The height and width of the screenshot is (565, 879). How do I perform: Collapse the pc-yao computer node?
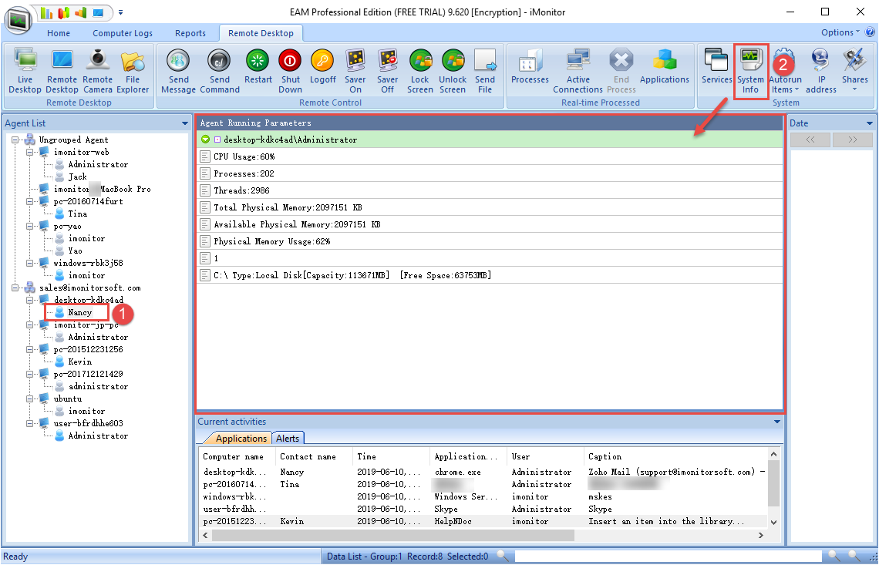click(x=30, y=226)
